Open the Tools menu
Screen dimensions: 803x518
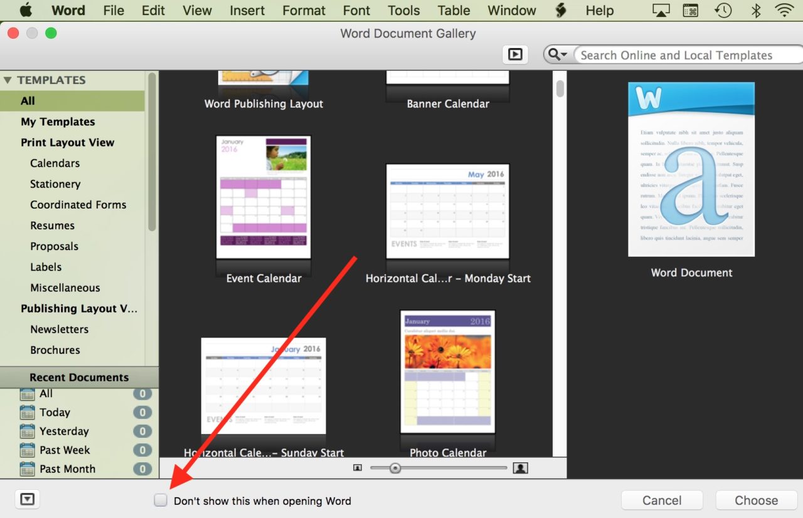pyautogui.click(x=403, y=10)
